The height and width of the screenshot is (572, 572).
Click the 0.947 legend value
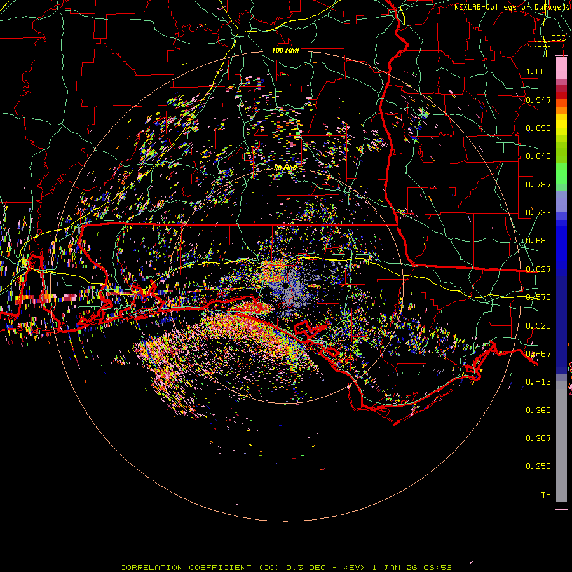pos(538,100)
